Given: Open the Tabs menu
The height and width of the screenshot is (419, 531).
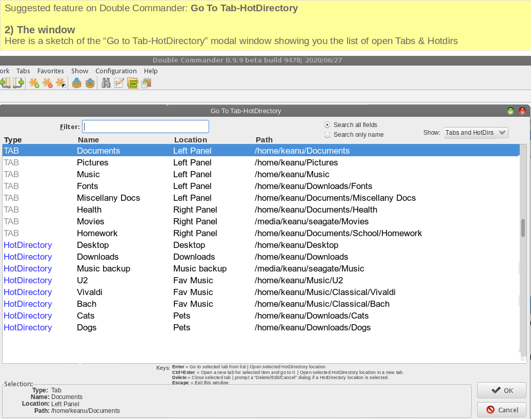Looking at the screenshot, I should pos(23,71).
